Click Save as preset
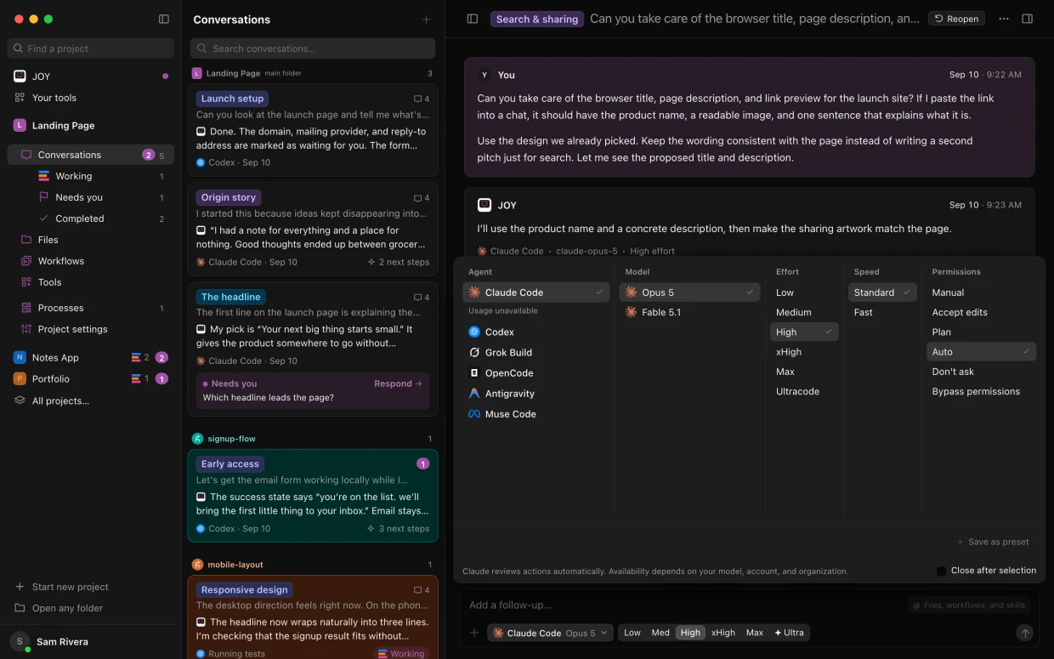1054x659 pixels. point(993,542)
